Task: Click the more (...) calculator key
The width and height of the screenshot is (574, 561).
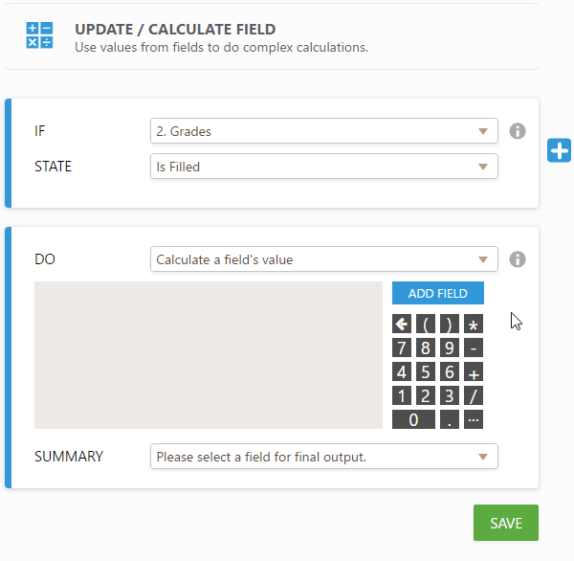Action: tap(474, 419)
